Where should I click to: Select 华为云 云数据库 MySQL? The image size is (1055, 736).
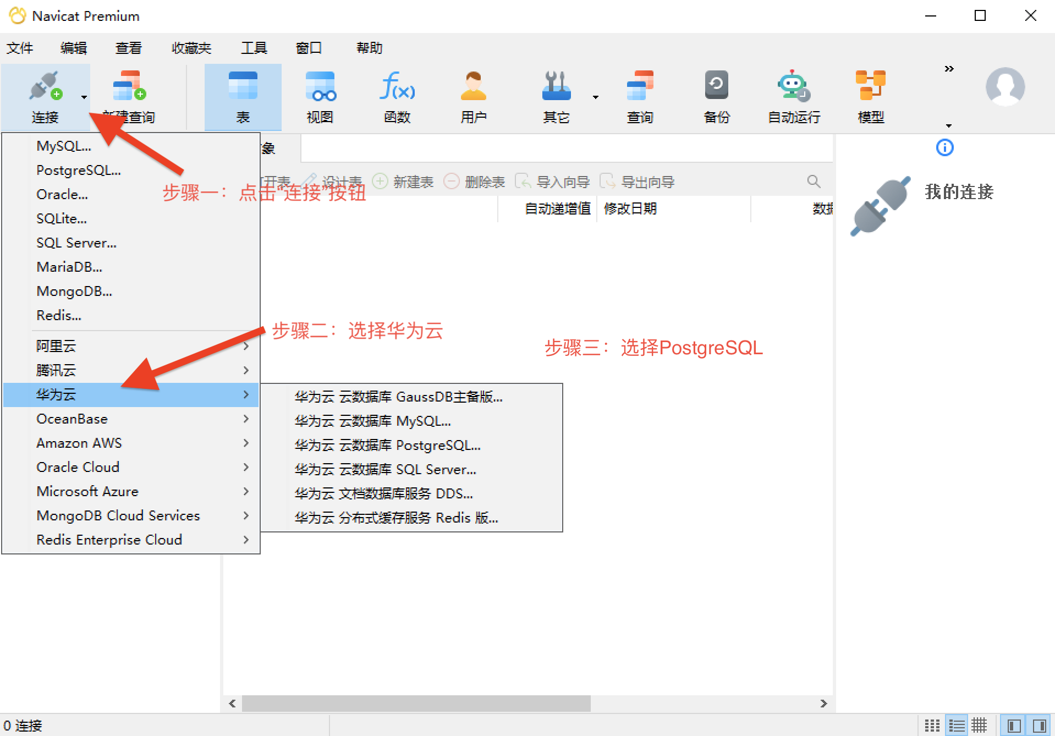(x=411, y=421)
